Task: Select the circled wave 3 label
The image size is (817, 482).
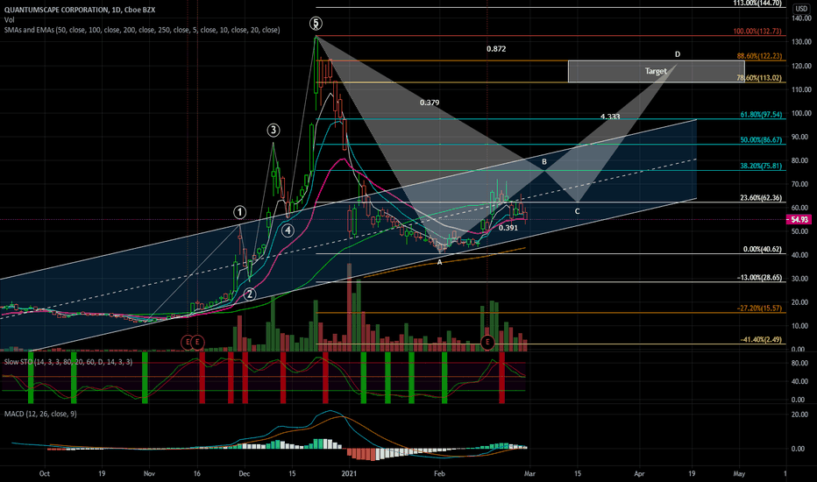Action: pos(274,131)
